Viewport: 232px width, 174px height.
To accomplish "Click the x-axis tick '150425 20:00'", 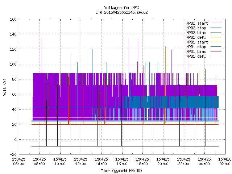I will [163, 162].
